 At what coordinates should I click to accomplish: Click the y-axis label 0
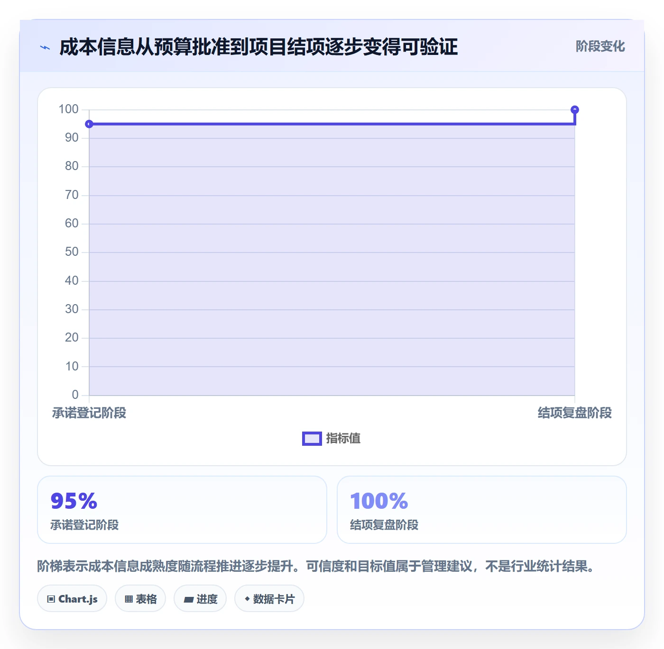pyautogui.click(x=75, y=395)
